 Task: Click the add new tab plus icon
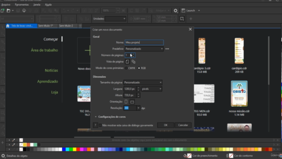coord(80,26)
